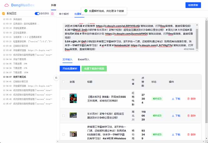Click the 标题 column header
This screenshot has width=208, height=143.
pos(90,82)
